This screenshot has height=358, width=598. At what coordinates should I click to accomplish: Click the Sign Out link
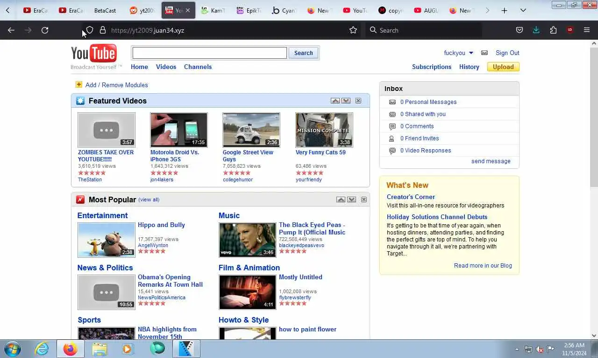507,53
